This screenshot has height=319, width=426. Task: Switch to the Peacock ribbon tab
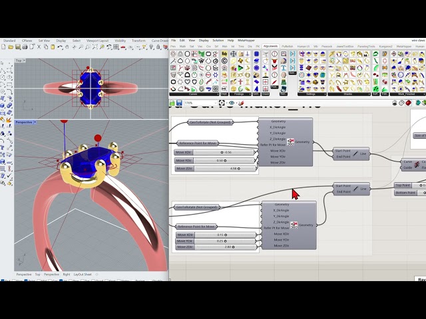coord(327,47)
